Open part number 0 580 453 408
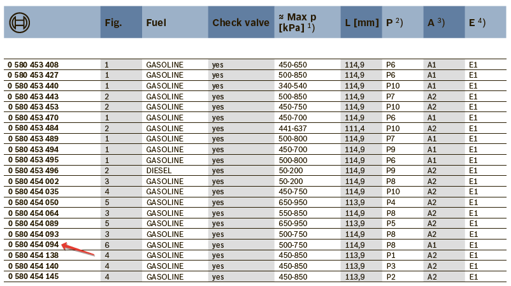Screen dimensions: 511x286 (33, 65)
